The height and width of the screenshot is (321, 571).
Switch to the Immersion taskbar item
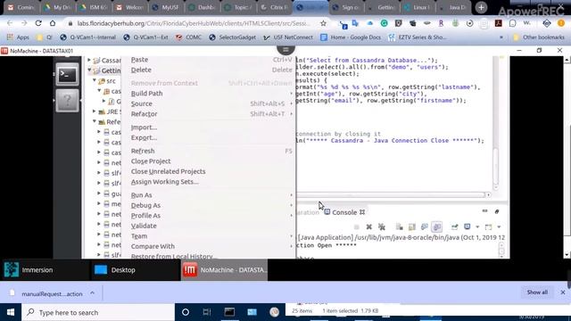click(x=45, y=270)
